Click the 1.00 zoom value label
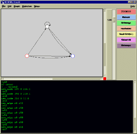137x134 pixels. coord(109,20)
